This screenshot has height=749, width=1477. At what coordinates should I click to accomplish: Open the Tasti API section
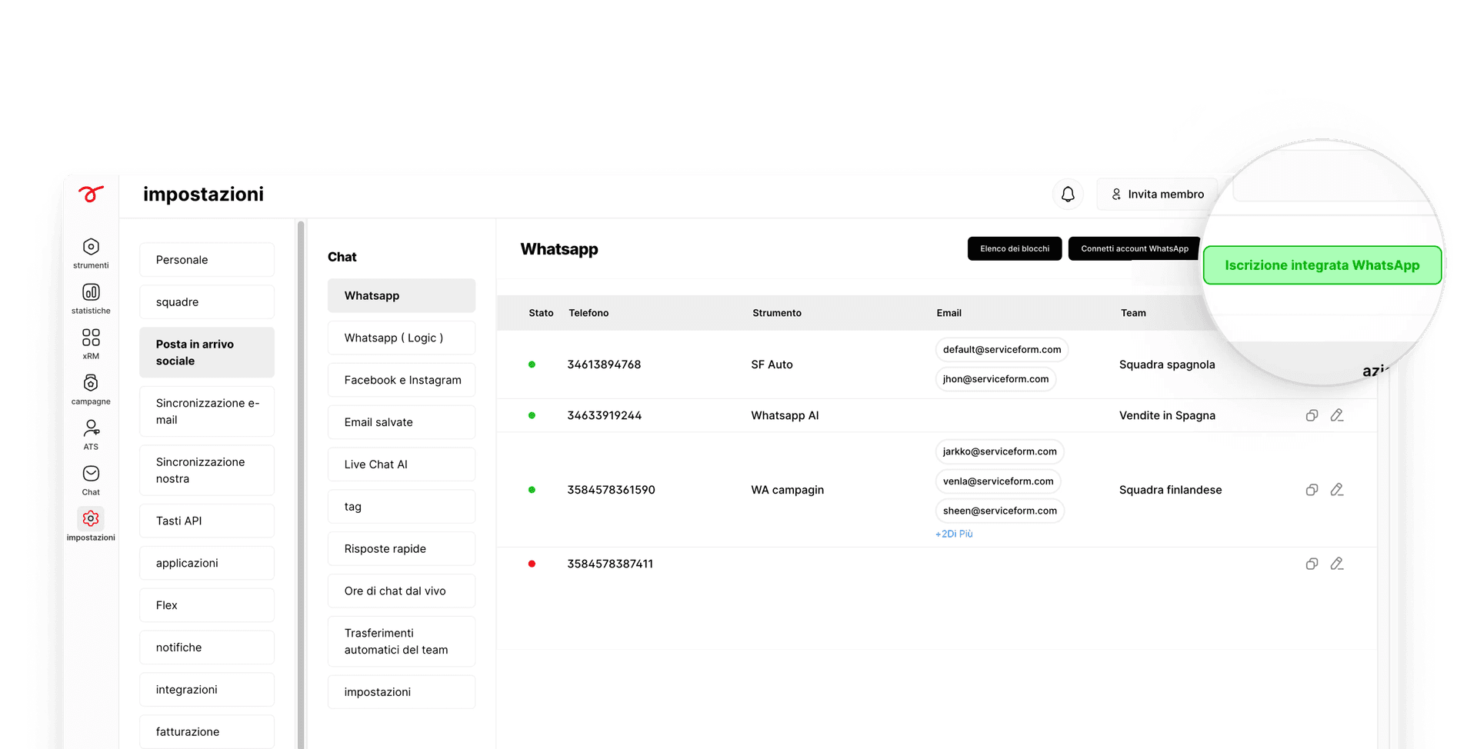(207, 521)
